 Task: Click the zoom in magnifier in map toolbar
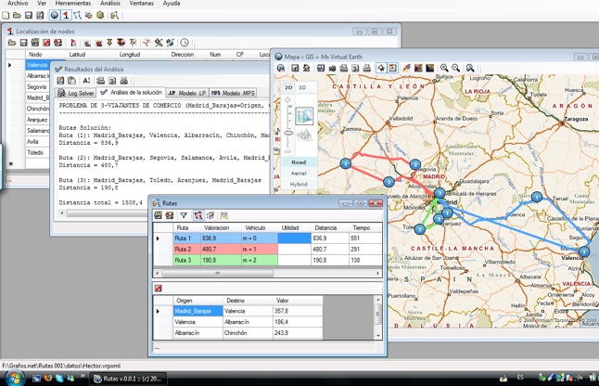coord(444,68)
